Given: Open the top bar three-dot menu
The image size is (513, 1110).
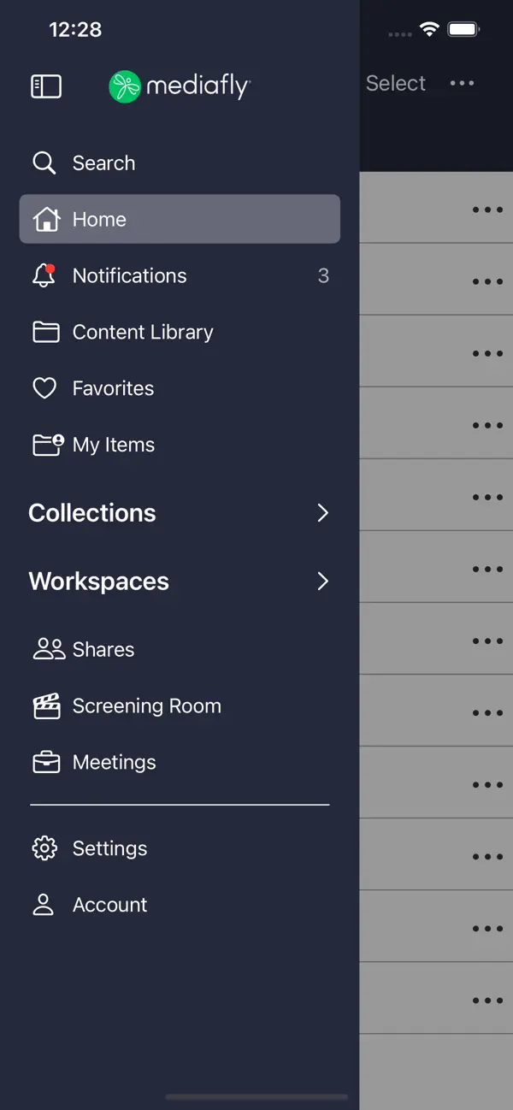Looking at the screenshot, I should coord(462,83).
